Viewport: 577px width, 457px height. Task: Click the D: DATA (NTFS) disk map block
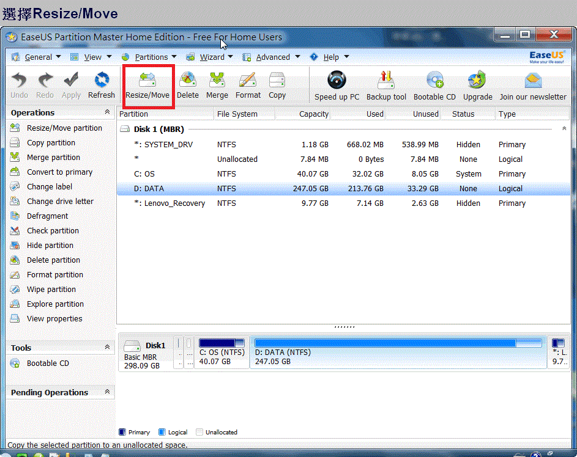[x=398, y=352]
